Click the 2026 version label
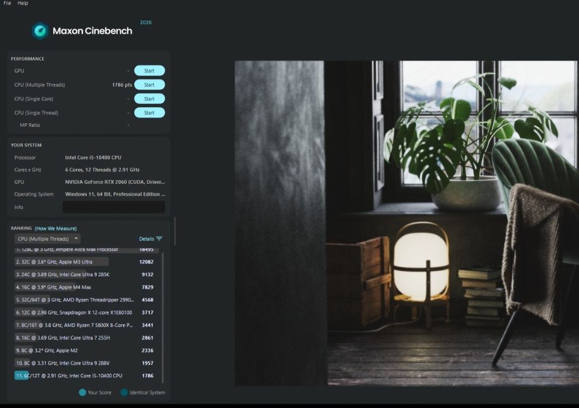The height and width of the screenshot is (408, 579). [146, 23]
